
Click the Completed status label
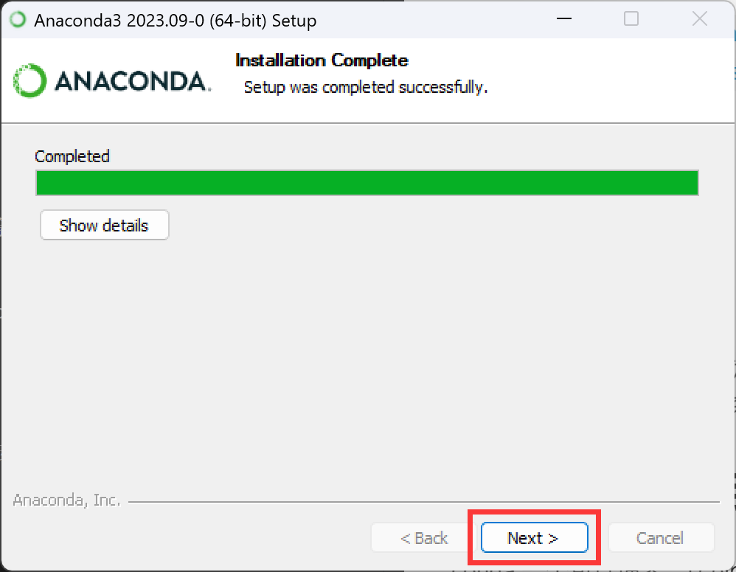[72, 156]
